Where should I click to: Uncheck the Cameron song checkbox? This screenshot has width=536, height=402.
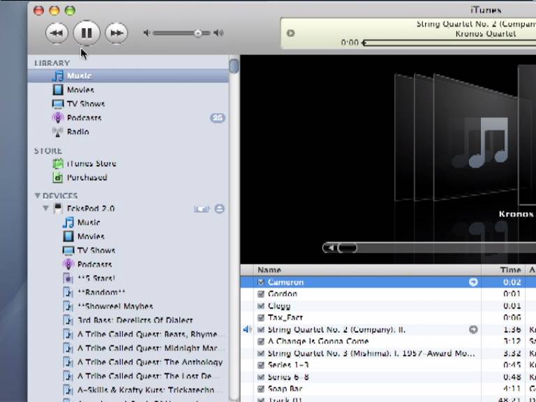261,283
